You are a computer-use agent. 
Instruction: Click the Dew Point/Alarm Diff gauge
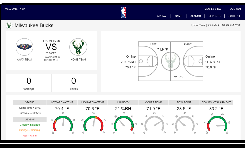[217, 124]
